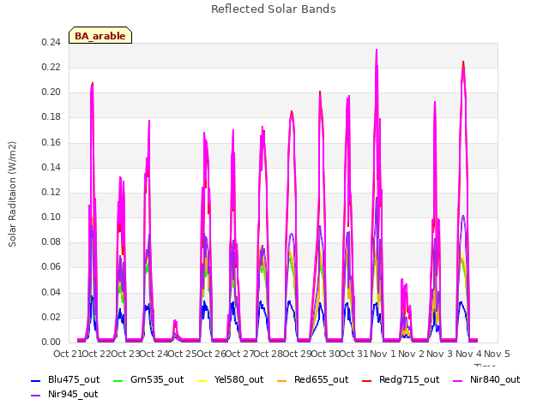Viewport: 549px width, 411px height.
Task: Click the Solar Raditaion (W/m2) axis label
Action: [12, 194]
